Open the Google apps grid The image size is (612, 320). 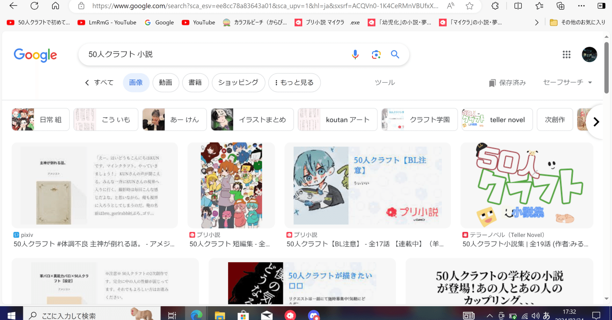click(x=566, y=55)
